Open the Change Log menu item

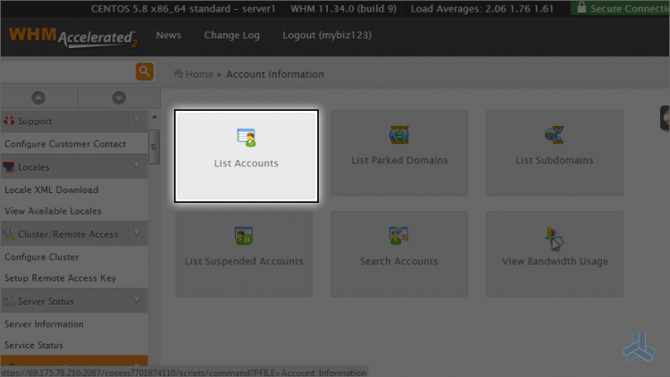point(231,36)
